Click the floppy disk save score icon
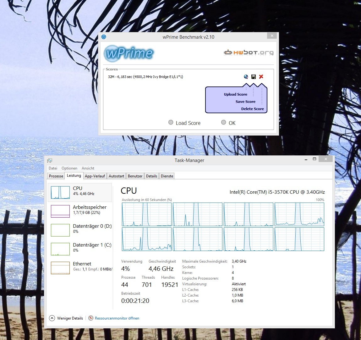The image size is (361, 340). (254, 77)
